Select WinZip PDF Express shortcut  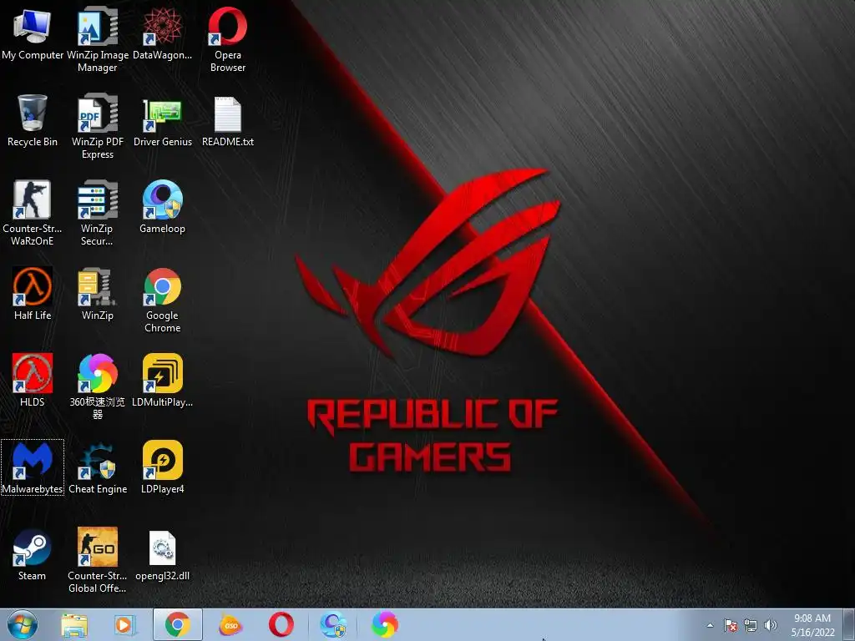[x=98, y=127]
